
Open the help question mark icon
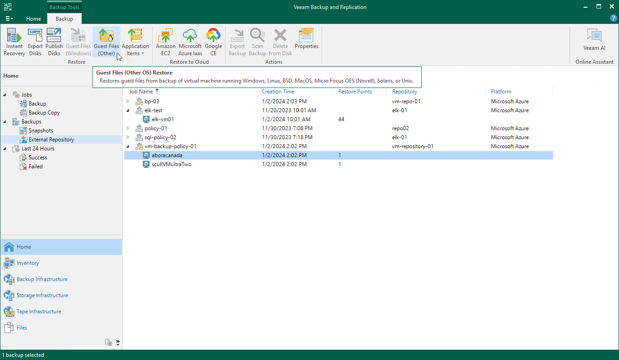[x=613, y=18]
